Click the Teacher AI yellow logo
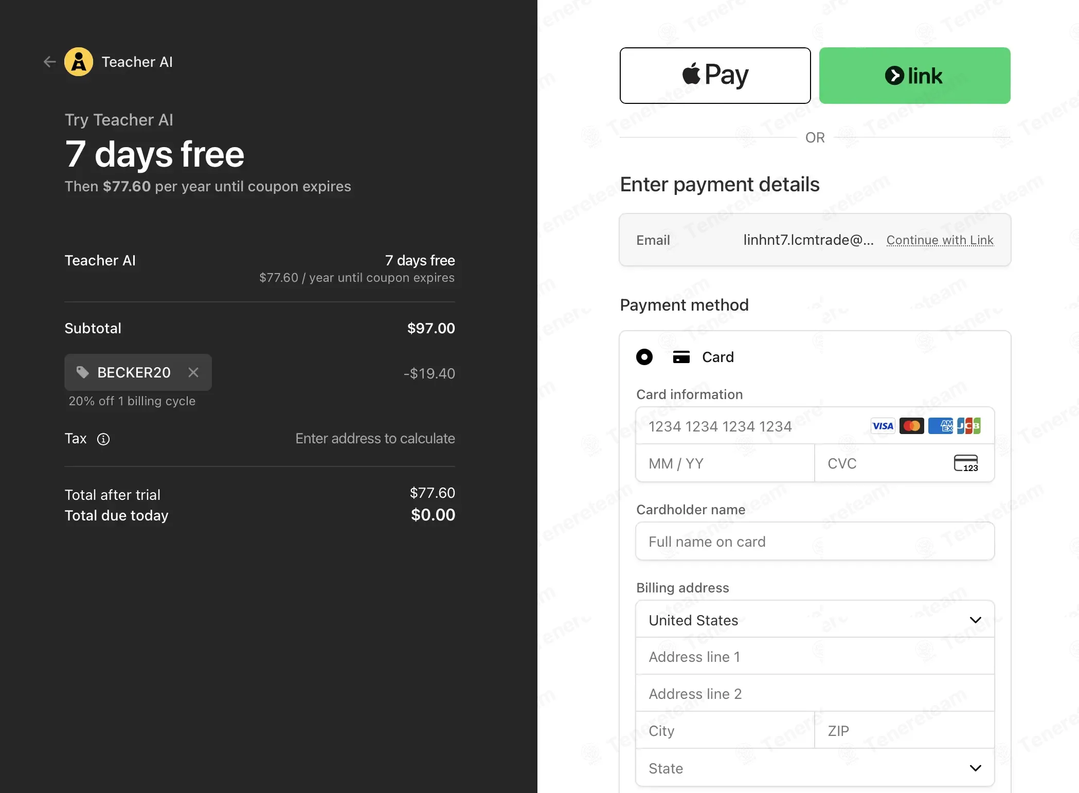 tap(79, 62)
